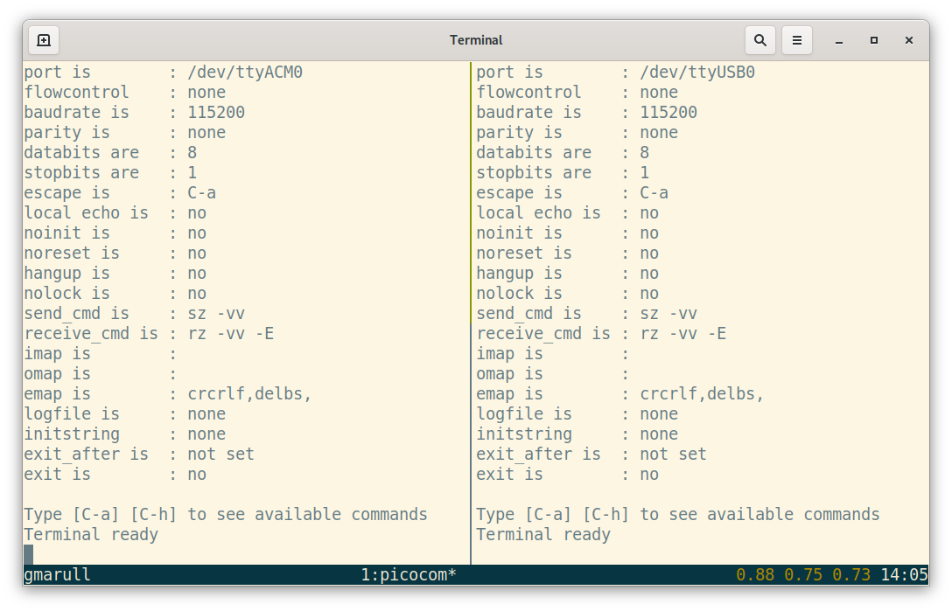Select the send_cmd value sz -vv
The image size is (952, 611).
click(215, 313)
